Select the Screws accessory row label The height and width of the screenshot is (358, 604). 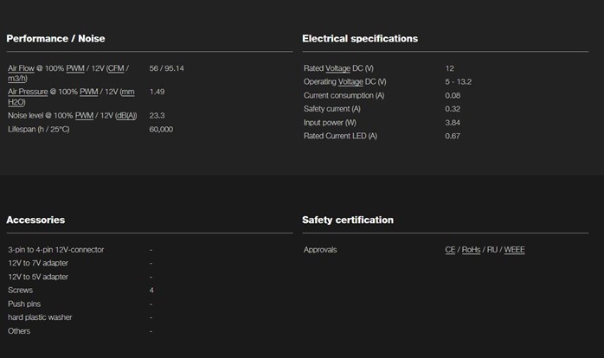(21, 290)
